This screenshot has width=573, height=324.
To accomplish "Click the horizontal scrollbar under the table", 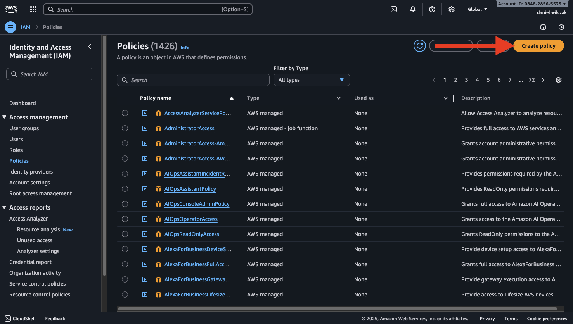I will pyautogui.click(x=338, y=309).
